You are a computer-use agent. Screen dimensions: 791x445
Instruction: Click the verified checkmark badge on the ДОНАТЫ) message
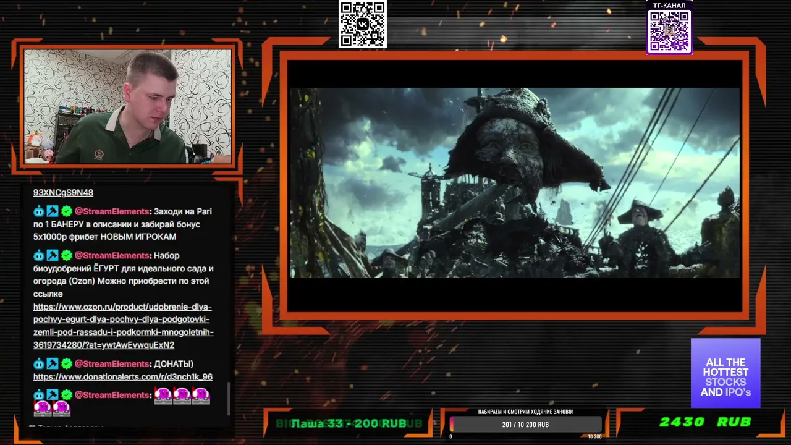coord(66,363)
